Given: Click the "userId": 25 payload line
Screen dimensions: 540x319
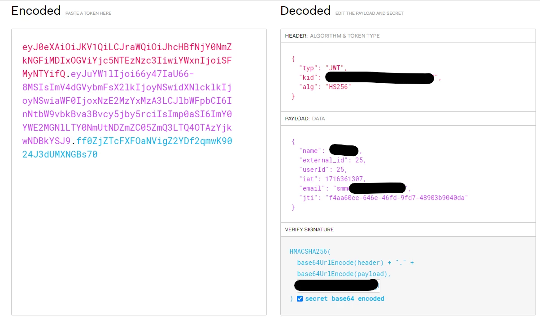Looking at the screenshot, I should [x=323, y=170].
